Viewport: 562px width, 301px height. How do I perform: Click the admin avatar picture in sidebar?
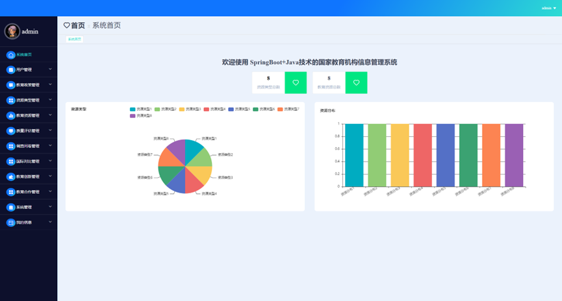(12, 32)
